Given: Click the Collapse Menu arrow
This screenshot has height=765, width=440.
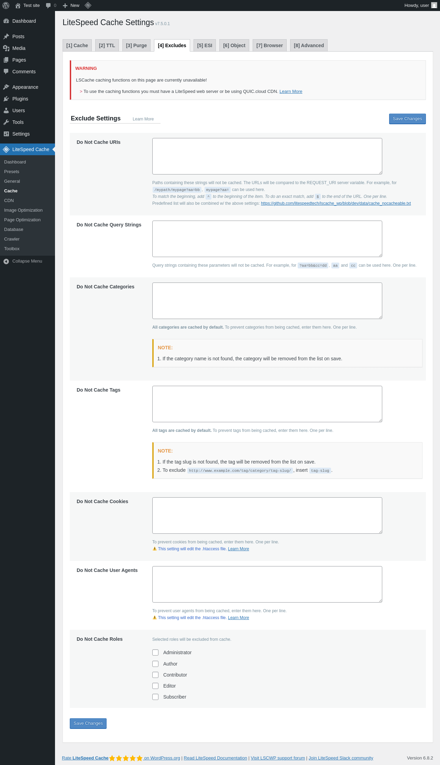Looking at the screenshot, I should [6, 261].
